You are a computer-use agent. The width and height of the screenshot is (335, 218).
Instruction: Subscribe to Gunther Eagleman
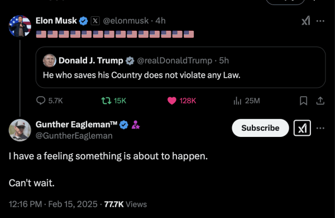[260, 128]
